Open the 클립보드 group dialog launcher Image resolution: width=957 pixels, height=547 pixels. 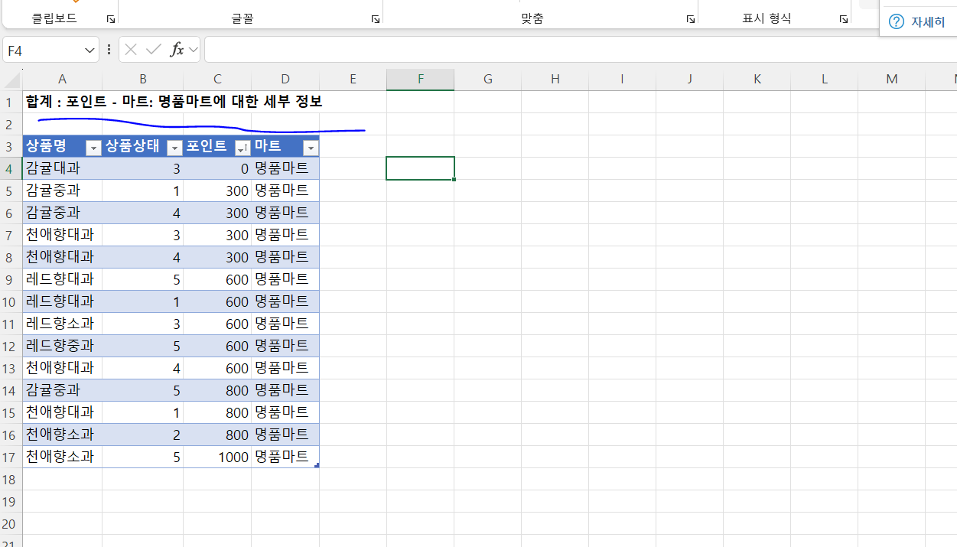click(x=110, y=19)
